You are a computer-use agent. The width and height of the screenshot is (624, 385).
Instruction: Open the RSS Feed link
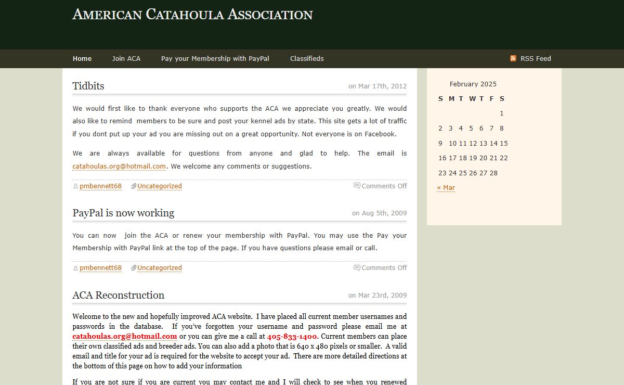pos(536,58)
